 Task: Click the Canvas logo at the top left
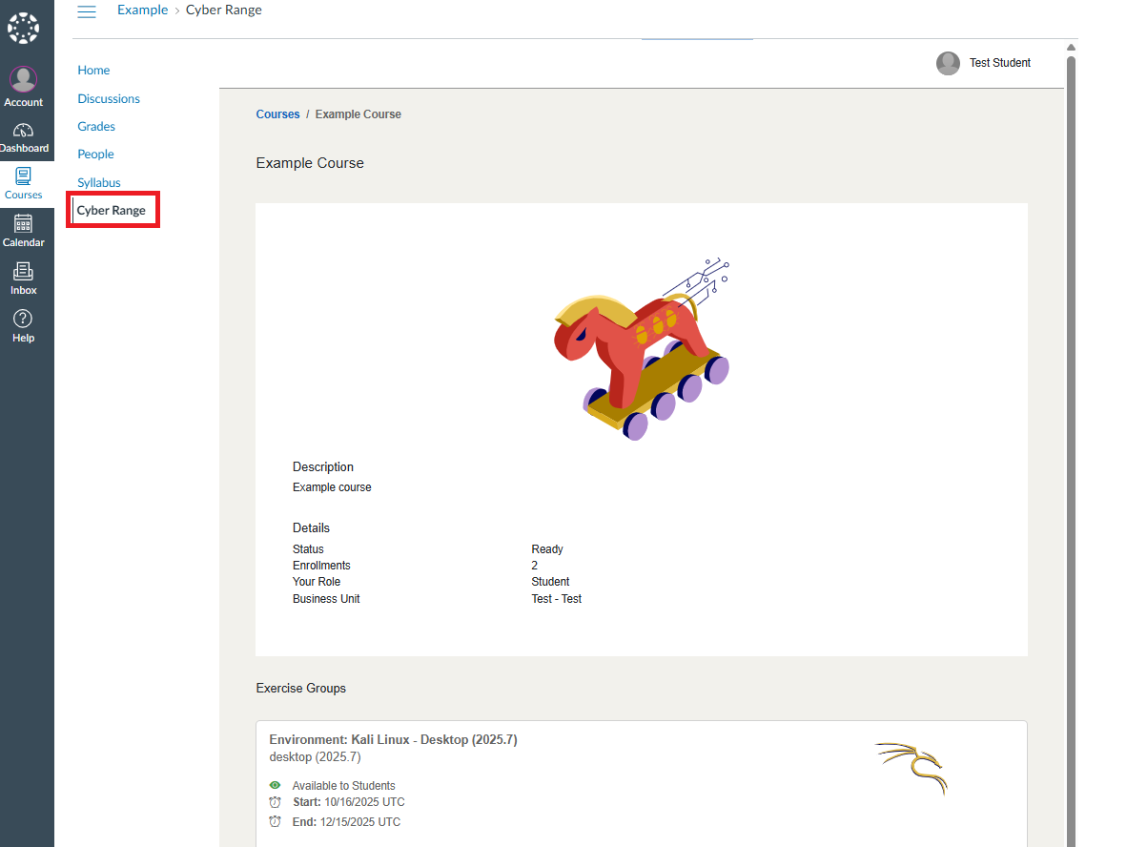[23, 28]
